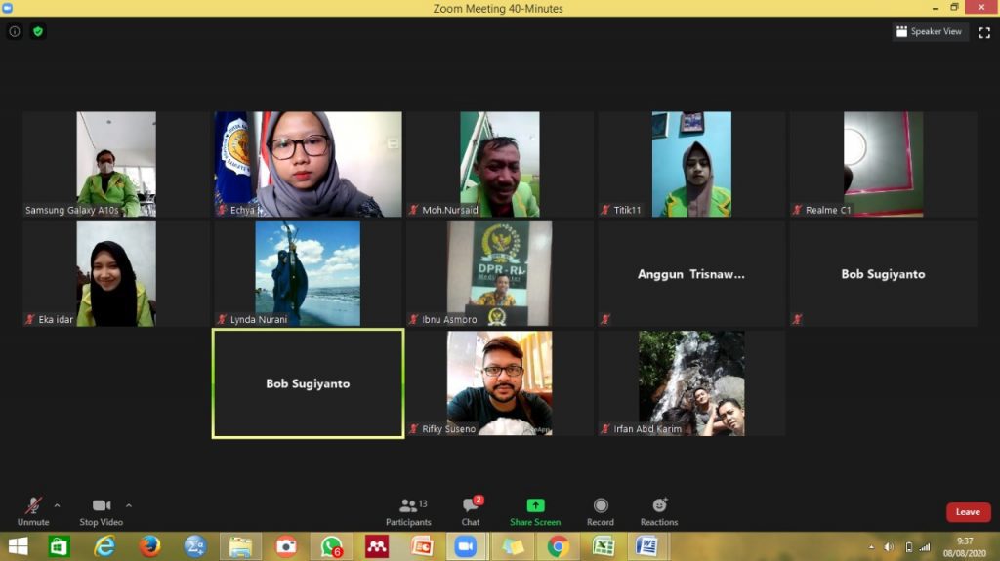Stop the camera video

pyautogui.click(x=102, y=505)
